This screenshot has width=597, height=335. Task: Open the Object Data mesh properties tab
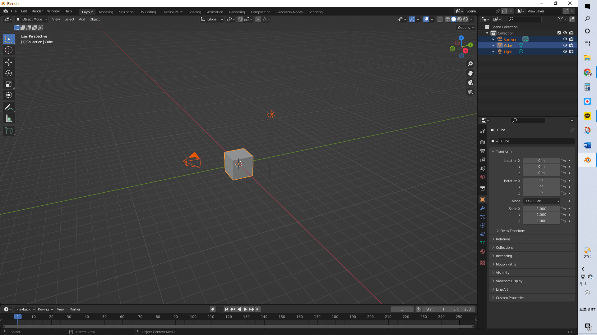click(483, 243)
